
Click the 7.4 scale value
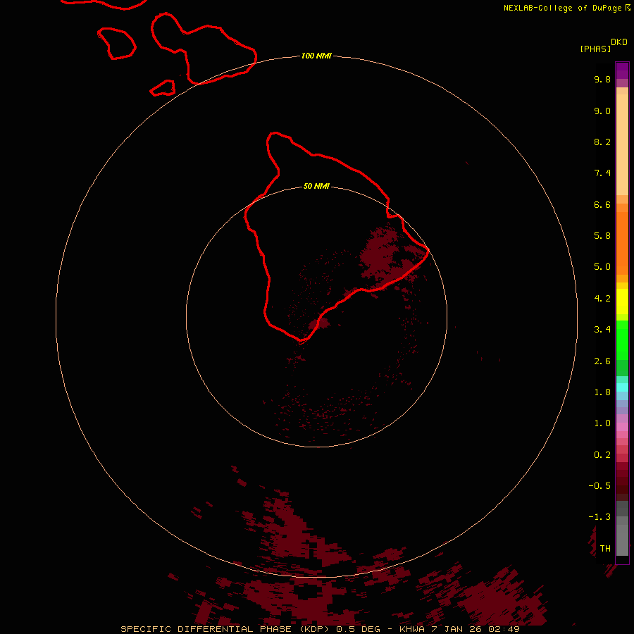[x=602, y=173]
